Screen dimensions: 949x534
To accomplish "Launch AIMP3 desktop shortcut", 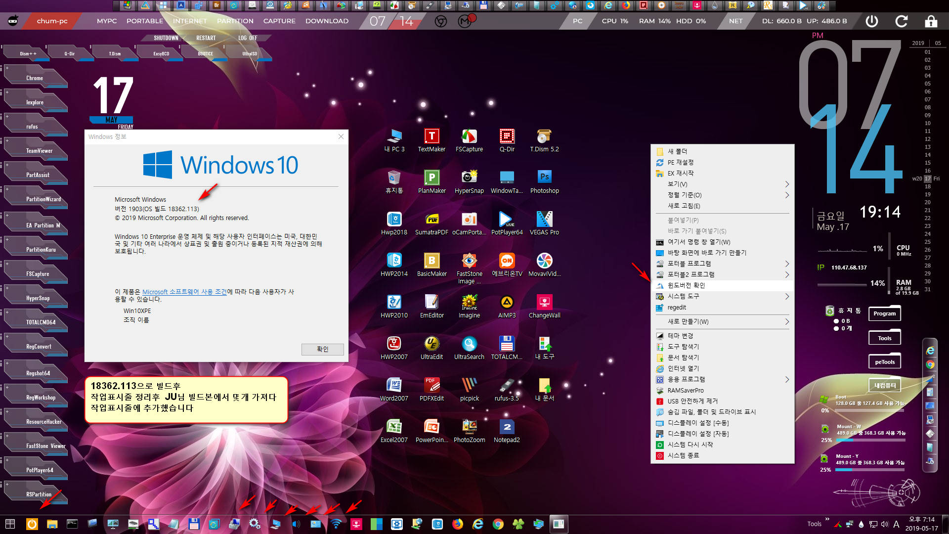I will click(507, 307).
